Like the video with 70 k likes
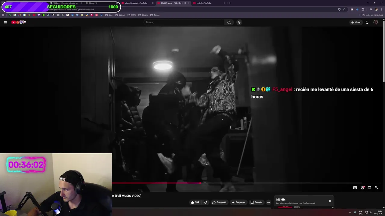Image resolution: width=385 pixels, height=216 pixels. [x=195, y=202]
